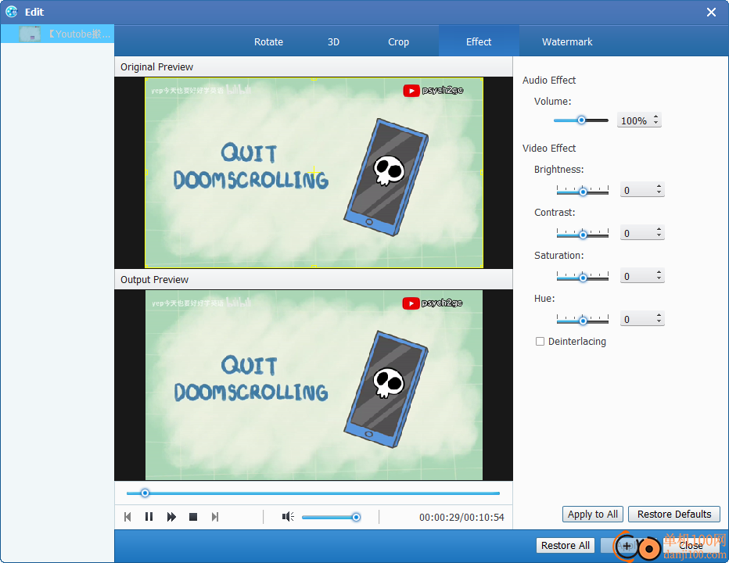
Task: Open the 3D tab
Action: coord(333,42)
